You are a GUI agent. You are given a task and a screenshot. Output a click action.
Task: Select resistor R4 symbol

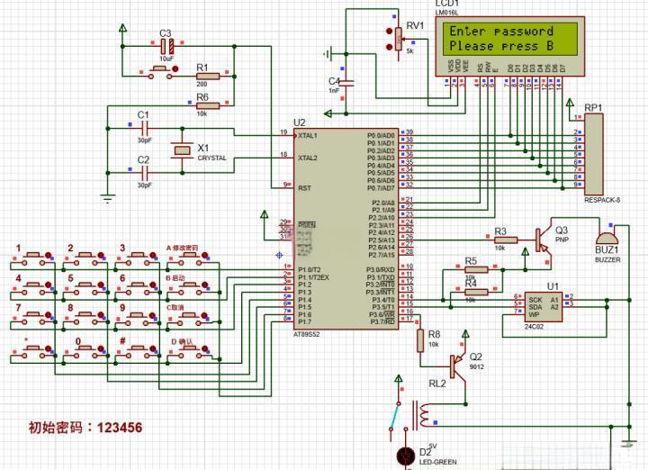476,292
